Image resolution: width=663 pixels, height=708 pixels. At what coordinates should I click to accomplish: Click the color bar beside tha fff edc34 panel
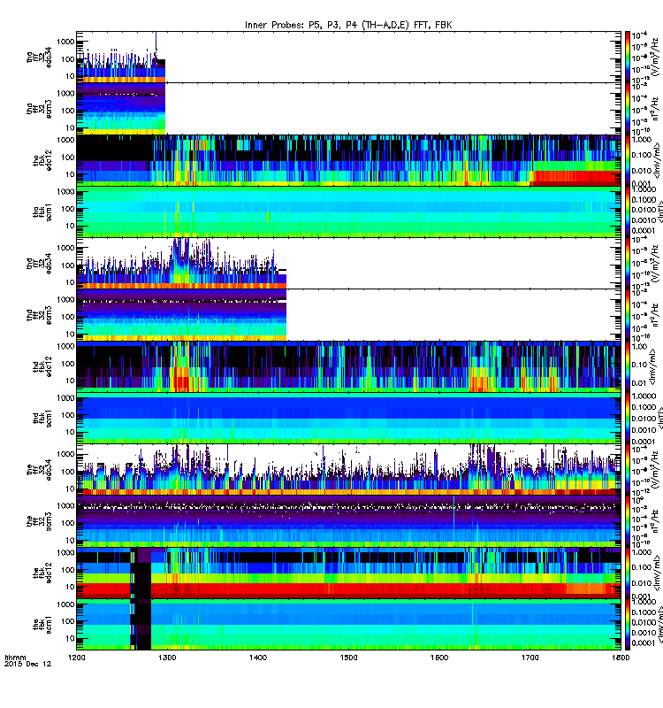(628, 57)
